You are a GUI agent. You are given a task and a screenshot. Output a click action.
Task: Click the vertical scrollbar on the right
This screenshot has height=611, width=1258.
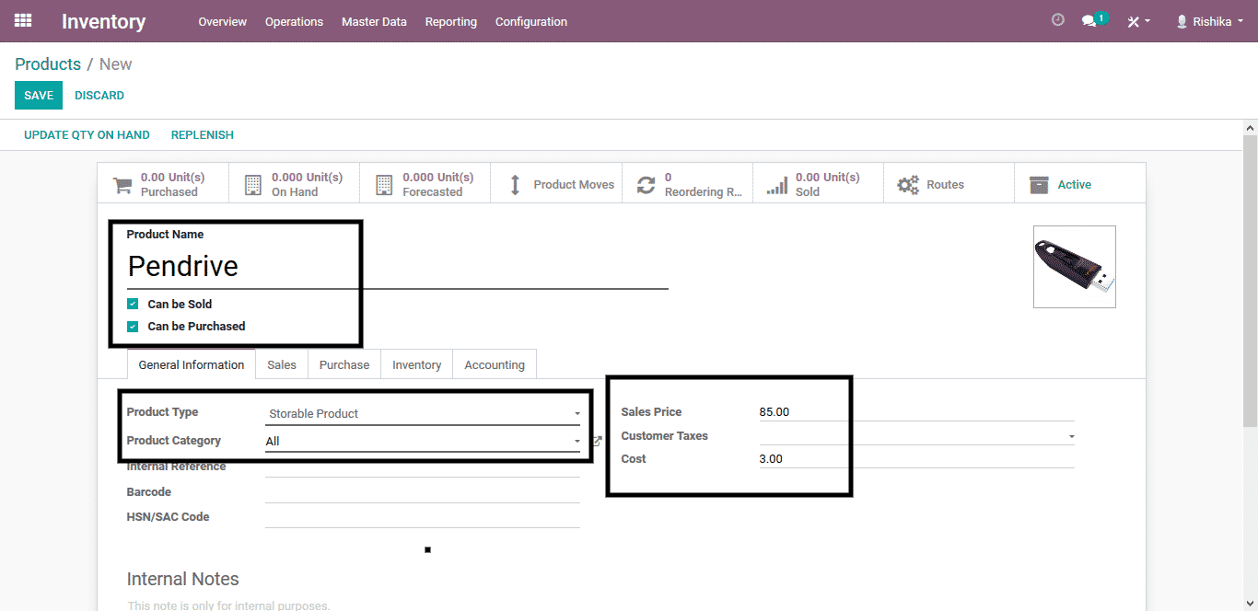1250,276
